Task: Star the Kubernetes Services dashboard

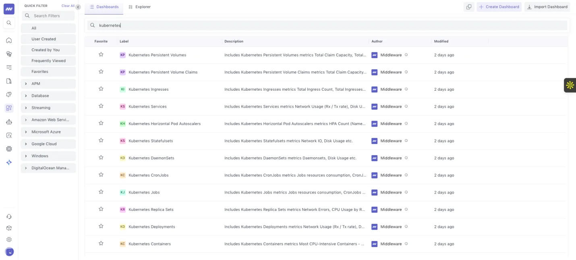Action: coord(101,106)
